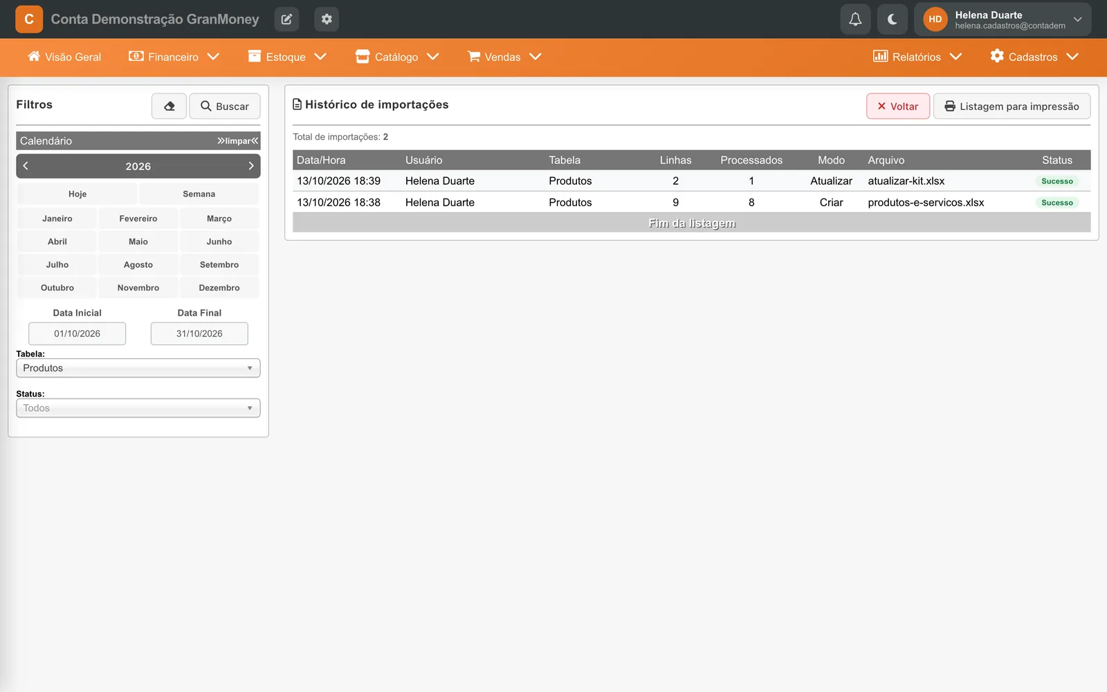This screenshot has height=692, width=1107.
Task: Expand the Relatórios menu
Action: 917,57
